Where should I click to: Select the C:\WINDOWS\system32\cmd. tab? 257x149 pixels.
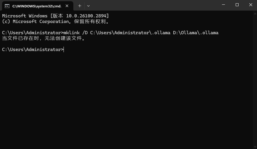pos(37,6)
